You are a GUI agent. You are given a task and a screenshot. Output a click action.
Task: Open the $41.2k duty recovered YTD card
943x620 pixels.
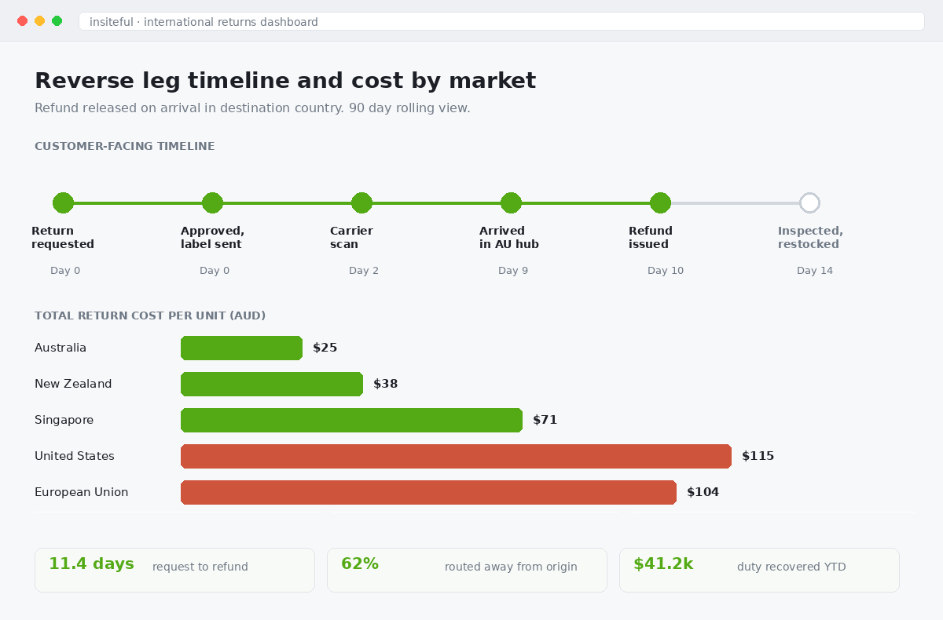759,570
